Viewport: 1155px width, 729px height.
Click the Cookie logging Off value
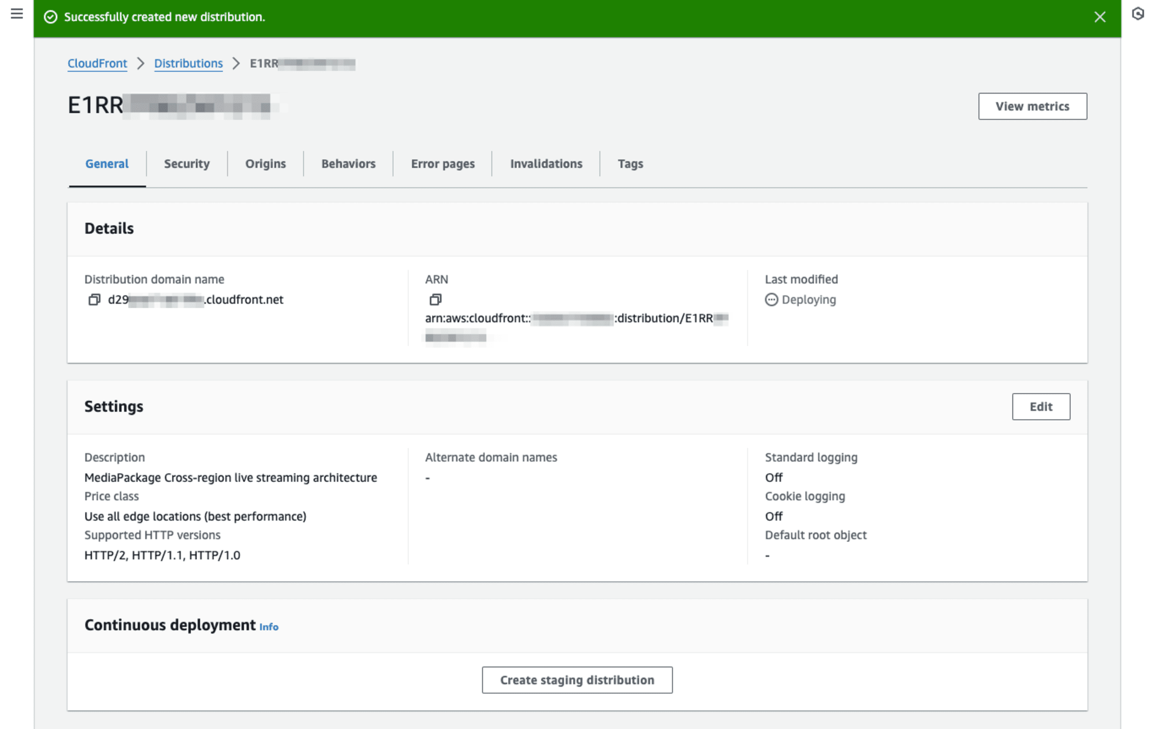point(774,516)
